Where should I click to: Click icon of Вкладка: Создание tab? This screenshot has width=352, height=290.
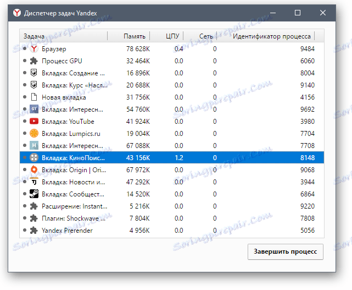(34, 73)
